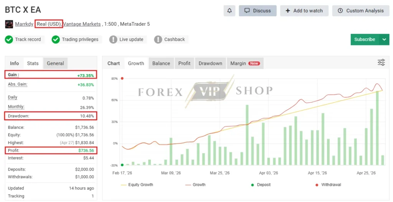The height and width of the screenshot is (202, 393).
Task: Switch to the Stats tab
Action: click(x=33, y=63)
